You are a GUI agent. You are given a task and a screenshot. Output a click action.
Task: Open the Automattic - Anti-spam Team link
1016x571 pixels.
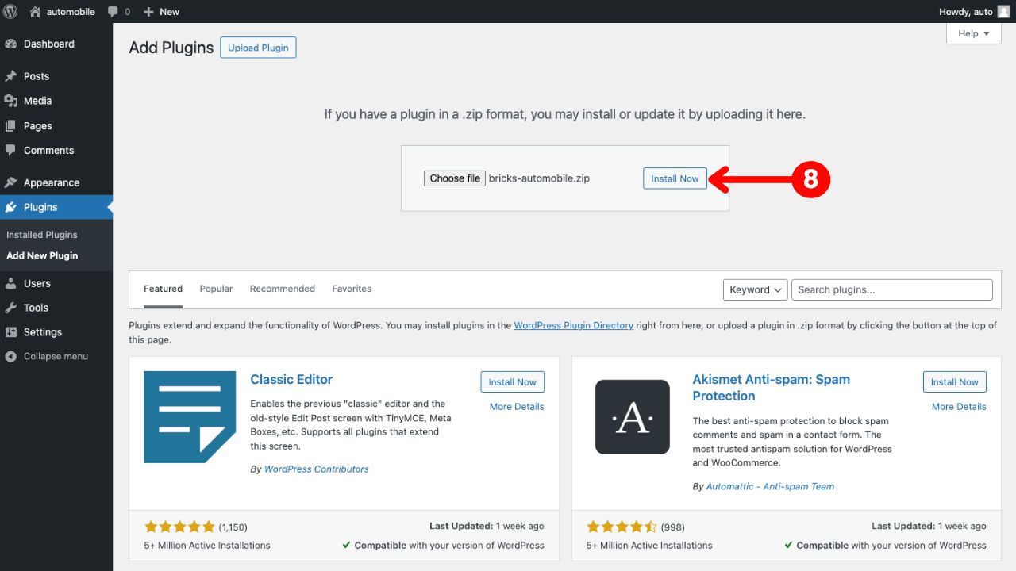pos(770,486)
